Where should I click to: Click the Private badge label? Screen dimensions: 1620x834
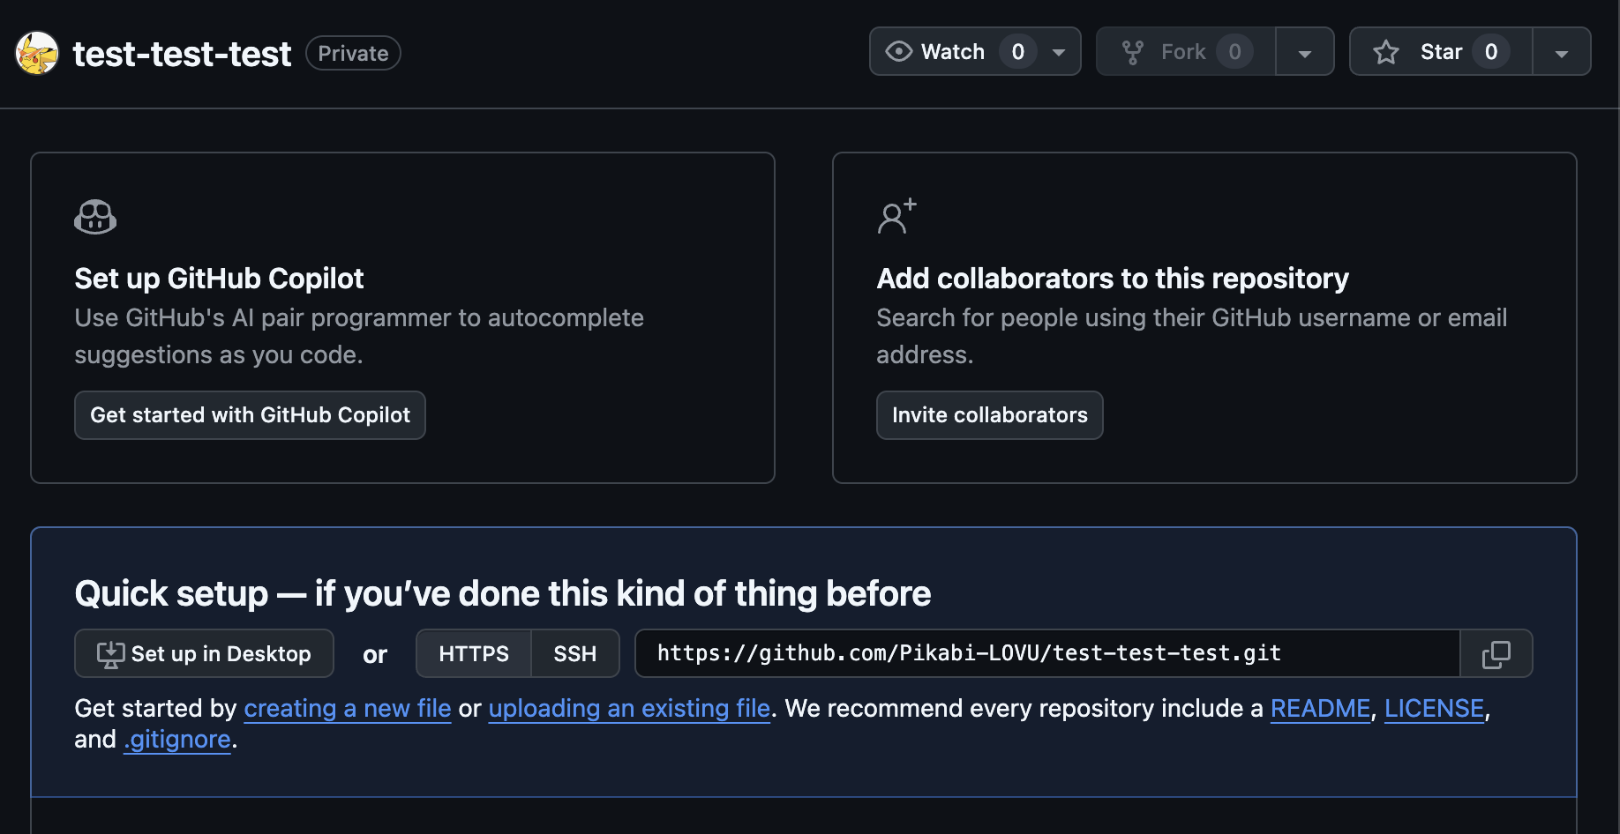coord(353,53)
